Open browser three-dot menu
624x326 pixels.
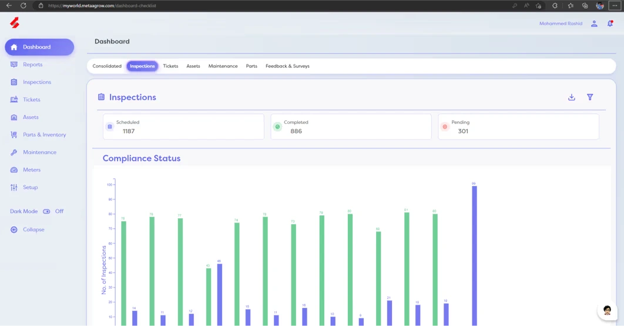tap(615, 5)
